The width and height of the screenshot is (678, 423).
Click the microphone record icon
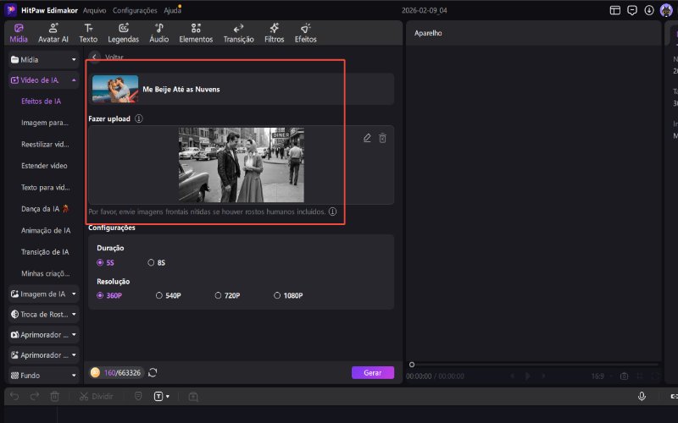tap(642, 396)
